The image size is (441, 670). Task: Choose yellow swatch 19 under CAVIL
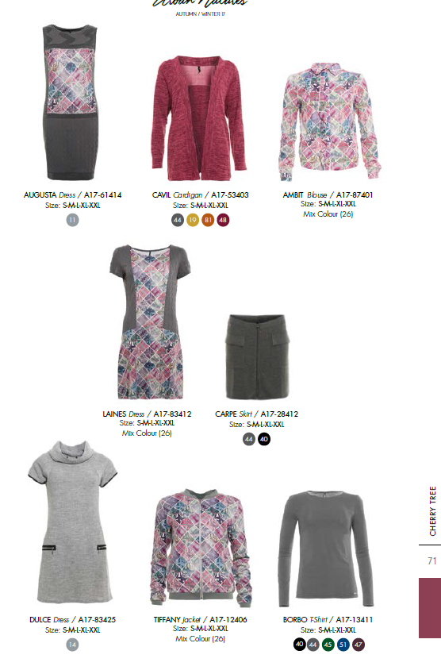click(x=193, y=220)
